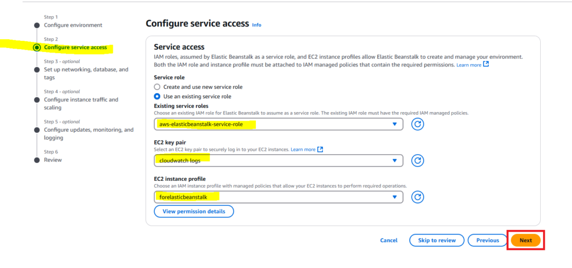
Task: Refresh the existing service roles list
Action: tap(417, 124)
